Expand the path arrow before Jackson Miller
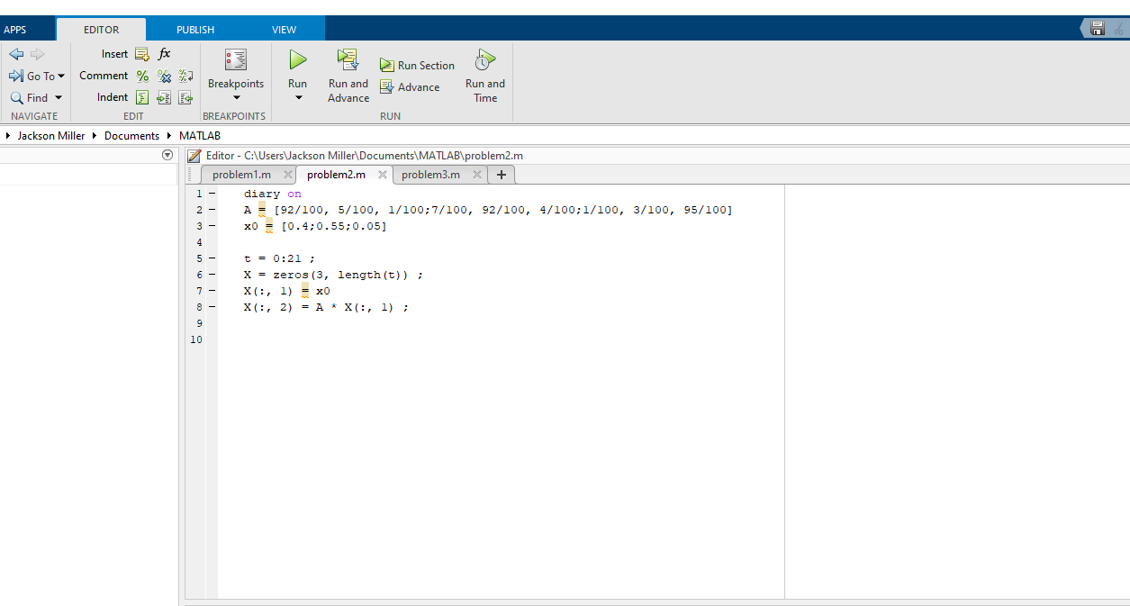Viewport: 1130px width, 606px height. tap(8, 136)
